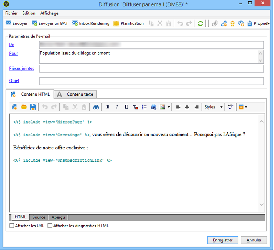
Task: Click the editor scroll down arrow
Action: pyautogui.click(x=261, y=204)
